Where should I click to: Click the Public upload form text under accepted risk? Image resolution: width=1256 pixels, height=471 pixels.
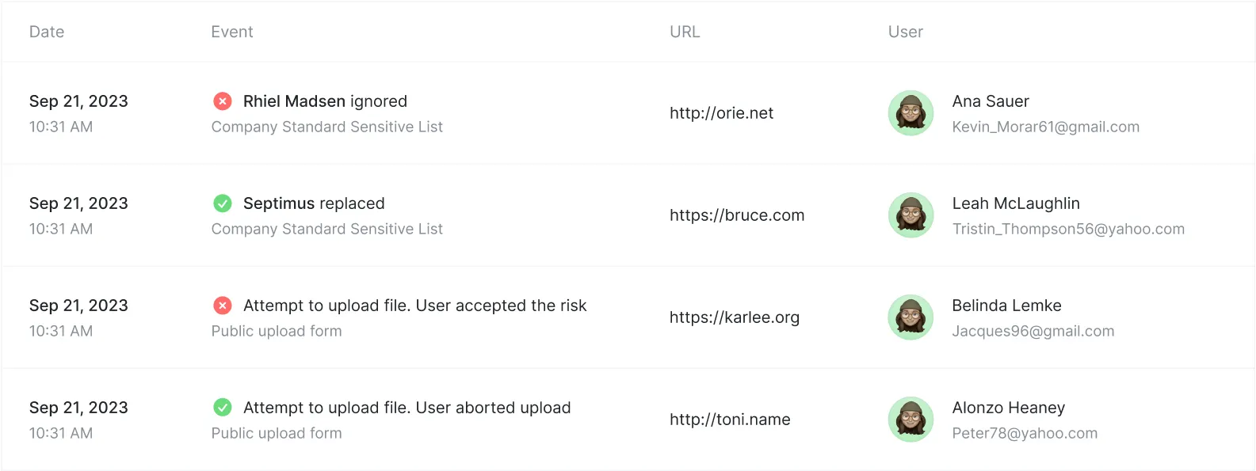277,331
